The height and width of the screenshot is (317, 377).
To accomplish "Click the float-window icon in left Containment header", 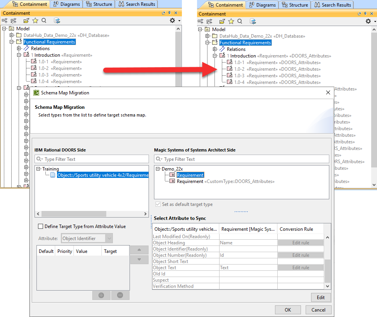I will (x=164, y=13).
